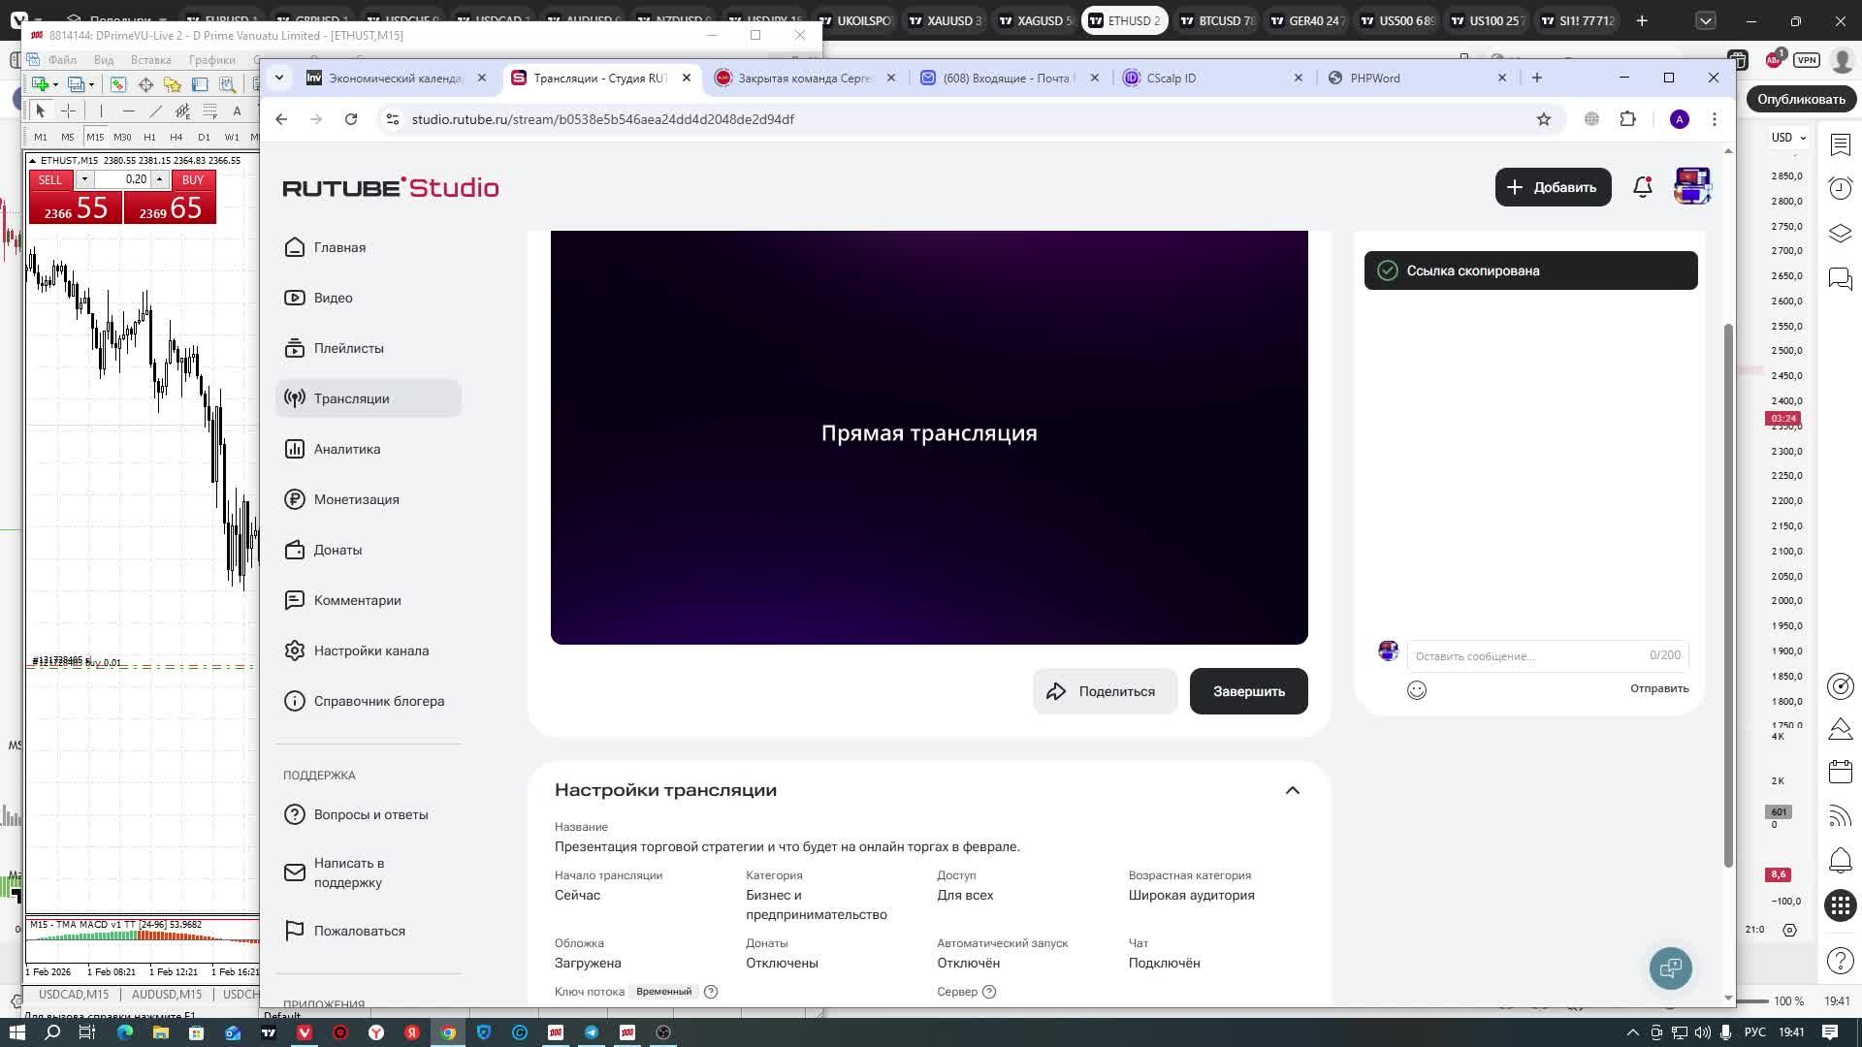The image size is (1862, 1047).
Task: Open notifications bell in RUTUBE Studio header
Action: pos(1643,186)
